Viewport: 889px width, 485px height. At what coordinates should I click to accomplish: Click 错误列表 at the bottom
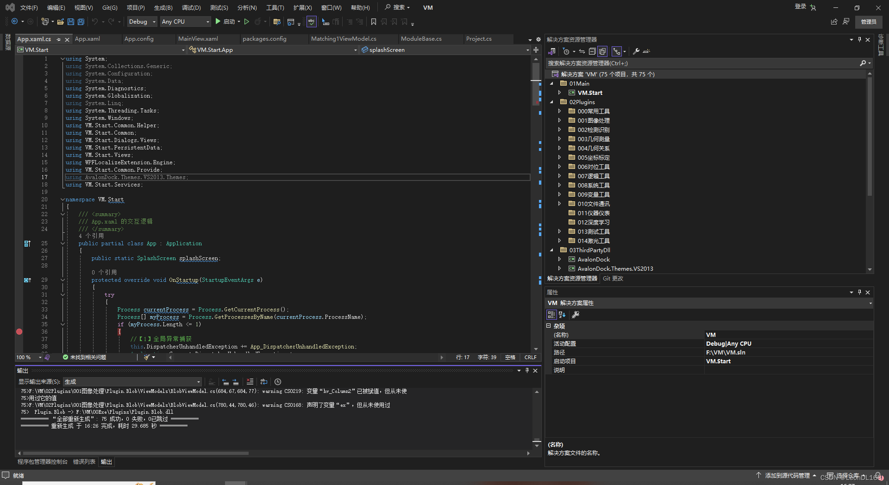click(x=84, y=461)
